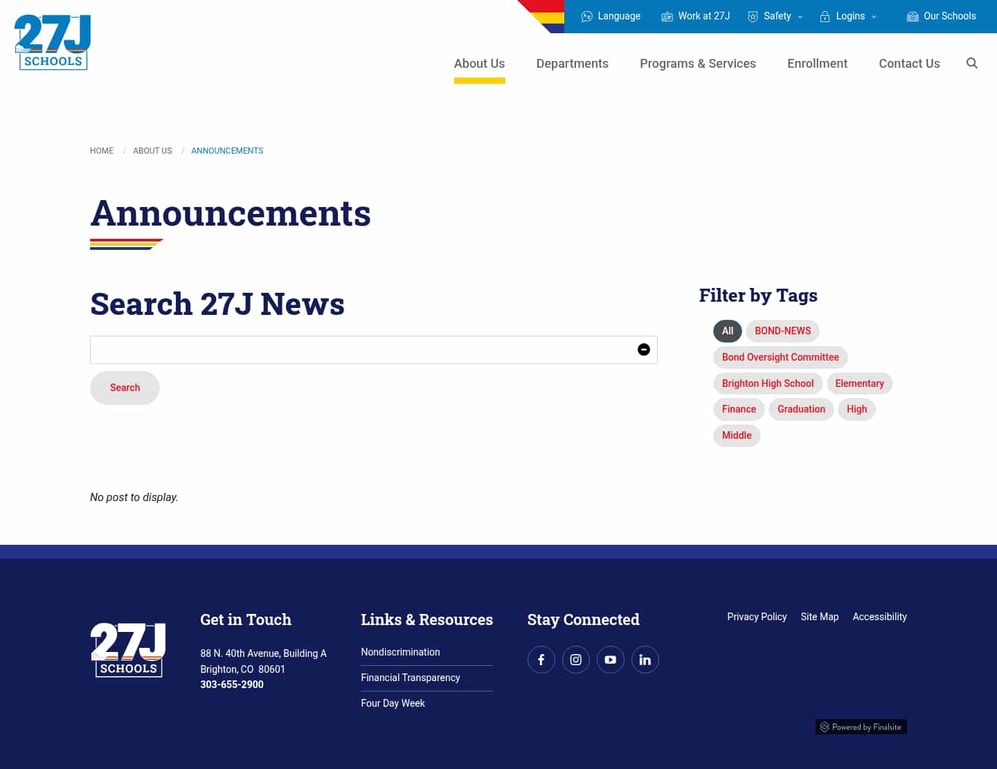
Task: Click the Powered by Finalsite badge
Action: click(861, 727)
